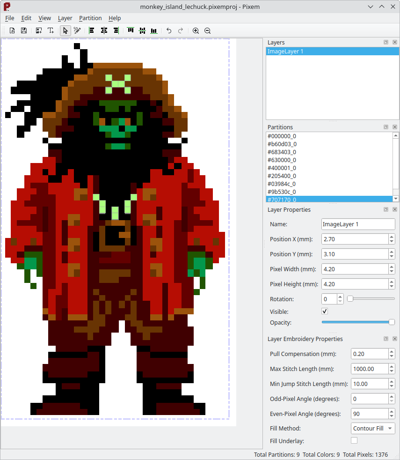Select partition #000000_0
Screen dimensions: 400x460
click(329, 136)
